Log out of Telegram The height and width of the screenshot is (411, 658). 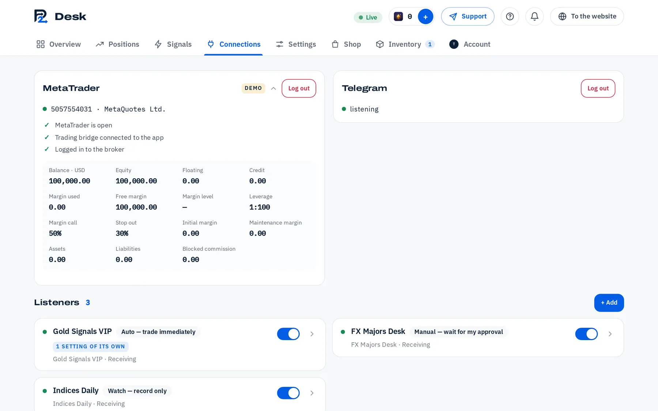point(598,88)
